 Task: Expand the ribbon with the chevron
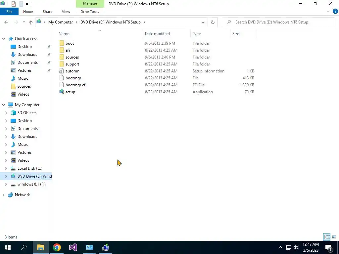[x=328, y=12]
